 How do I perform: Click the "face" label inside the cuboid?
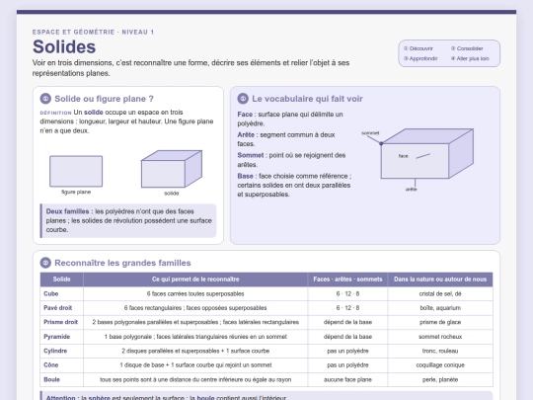click(403, 156)
